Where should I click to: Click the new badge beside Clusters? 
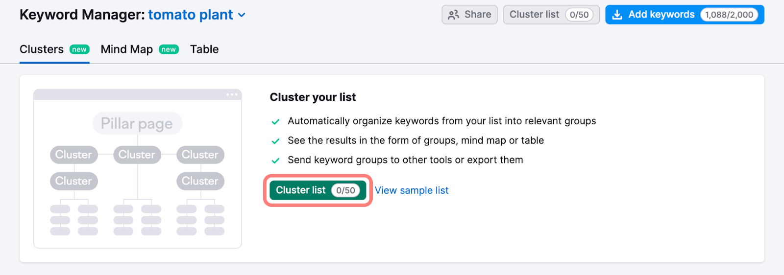(79, 49)
